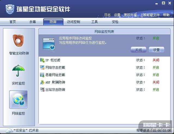The width and height of the screenshot is (174, 134).
Task: Click the 设置 button in monitoring panel
Action: 157,50
